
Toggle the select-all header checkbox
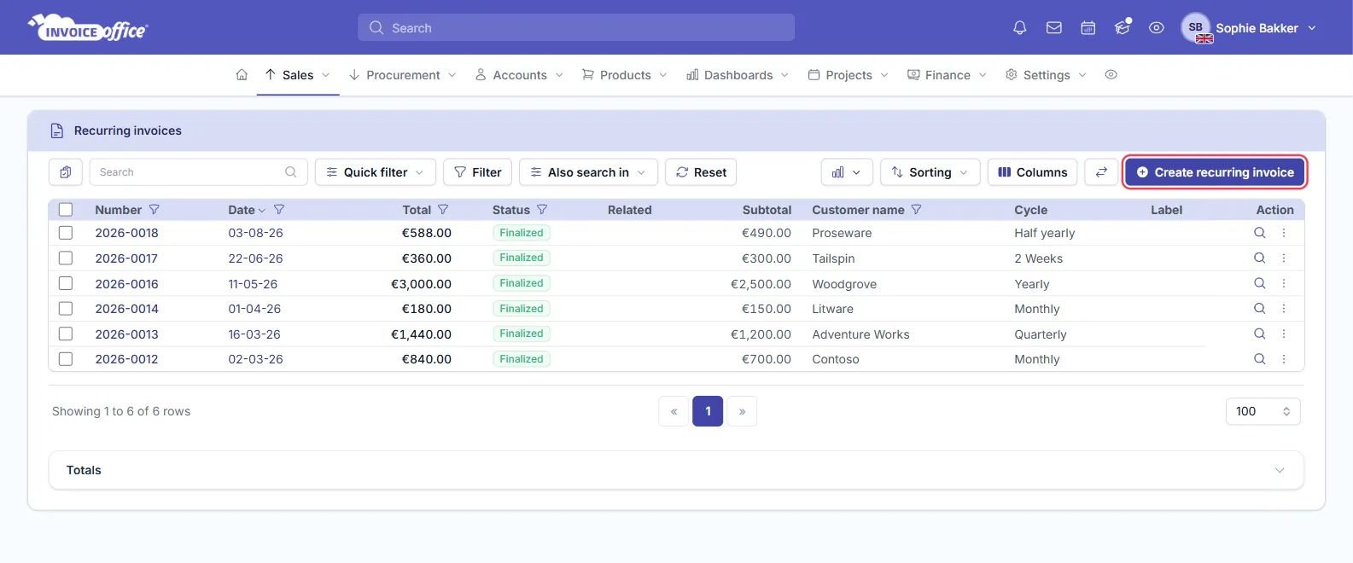pos(66,210)
